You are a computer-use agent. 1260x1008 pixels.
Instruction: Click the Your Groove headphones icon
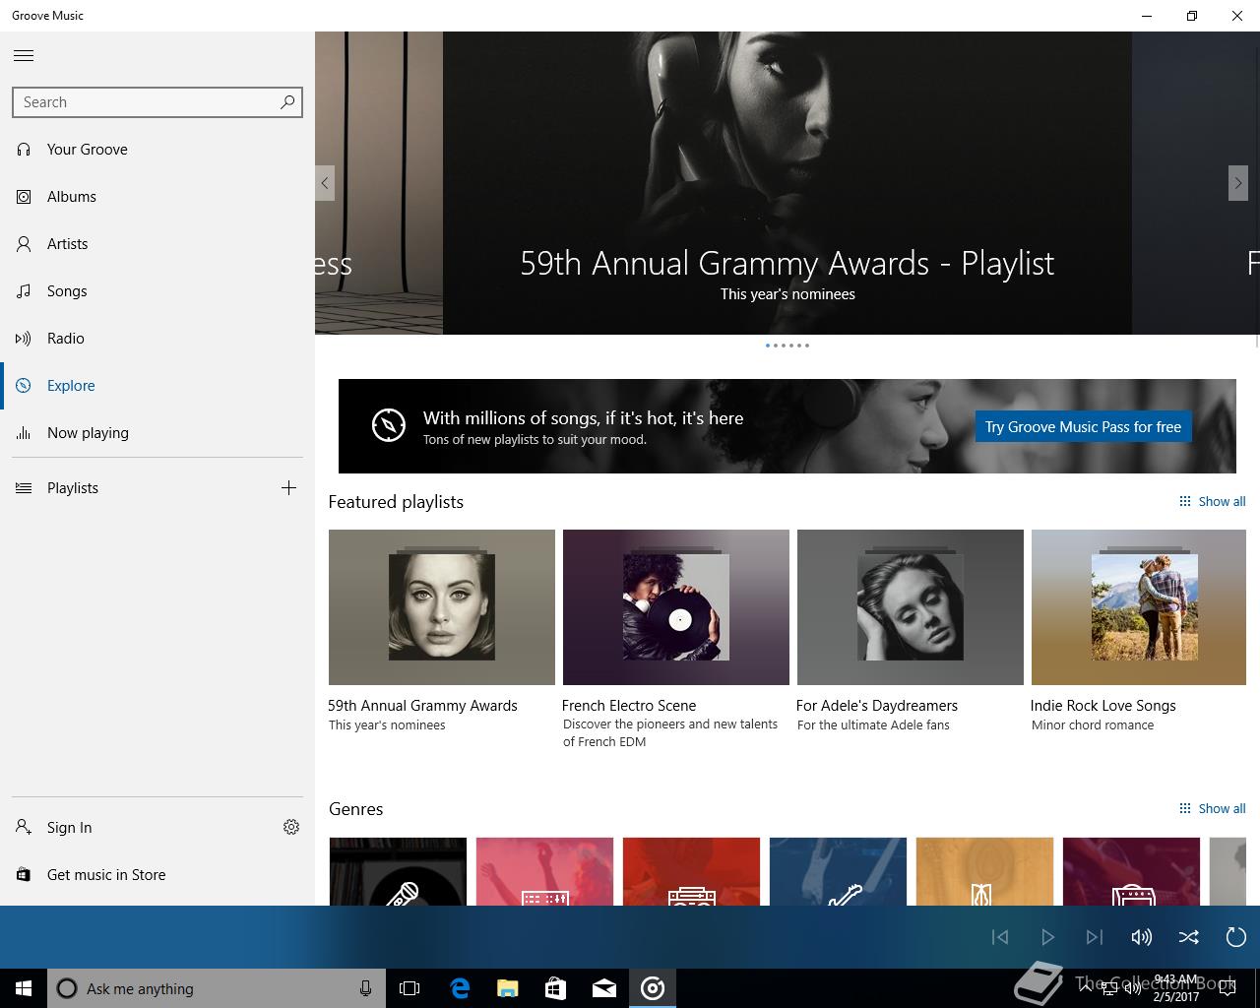click(24, 150)
